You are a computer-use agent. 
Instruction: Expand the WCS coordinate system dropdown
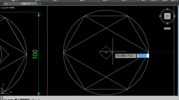(x=167, y=28)
